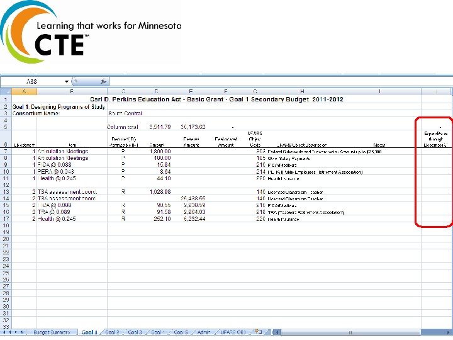453x340 pixels.
Task: Click into the formula bar input
Action: coord(280,81)
